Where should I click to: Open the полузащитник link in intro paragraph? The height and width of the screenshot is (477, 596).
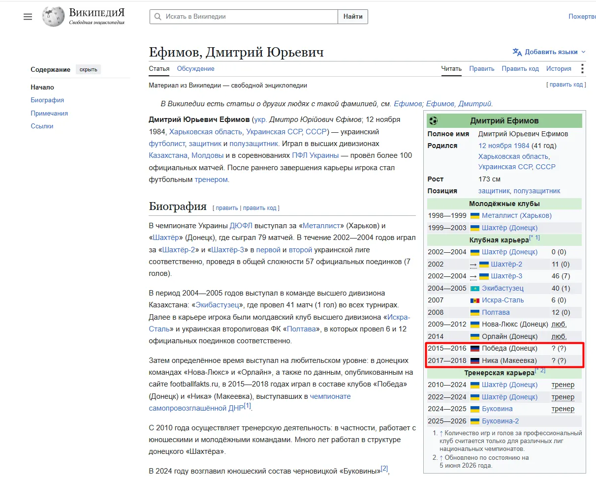click(x=254, y=144)
